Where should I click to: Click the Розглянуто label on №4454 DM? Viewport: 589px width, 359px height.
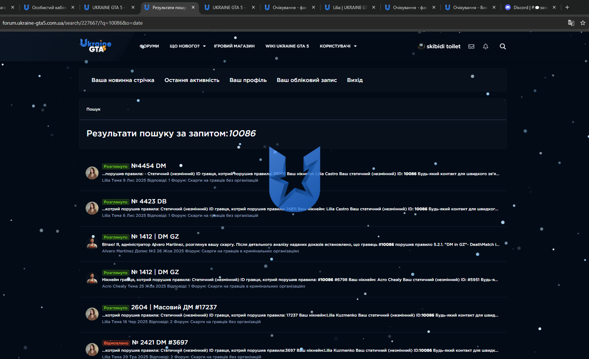point(116,166)
